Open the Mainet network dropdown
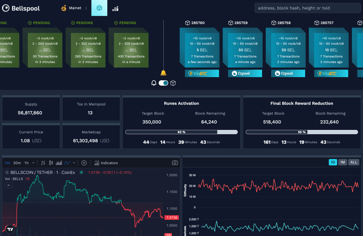Image resolution: width=363 pixels, height=236 pixels. click(x=74, y=8)
